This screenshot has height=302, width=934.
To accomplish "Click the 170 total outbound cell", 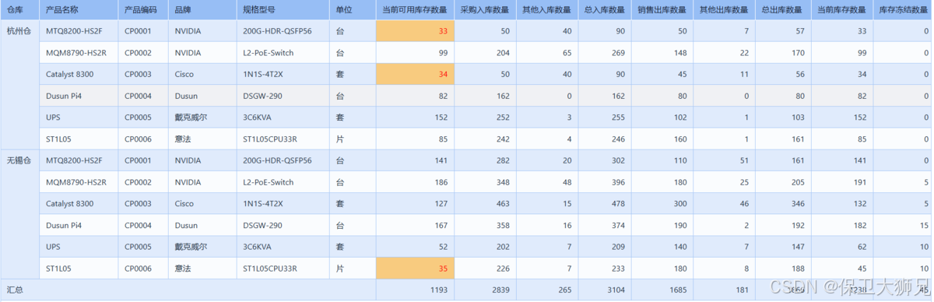I will 782,53.
